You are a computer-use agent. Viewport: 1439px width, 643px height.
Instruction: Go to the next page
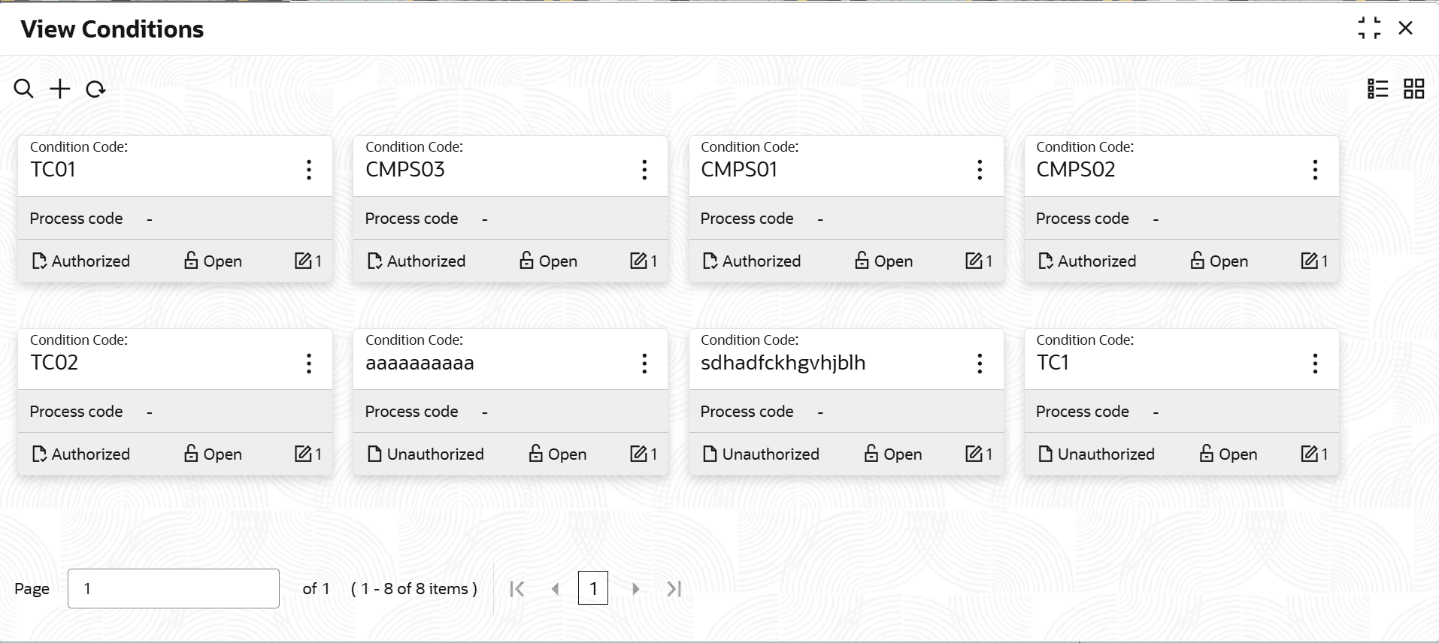[635, 589]
